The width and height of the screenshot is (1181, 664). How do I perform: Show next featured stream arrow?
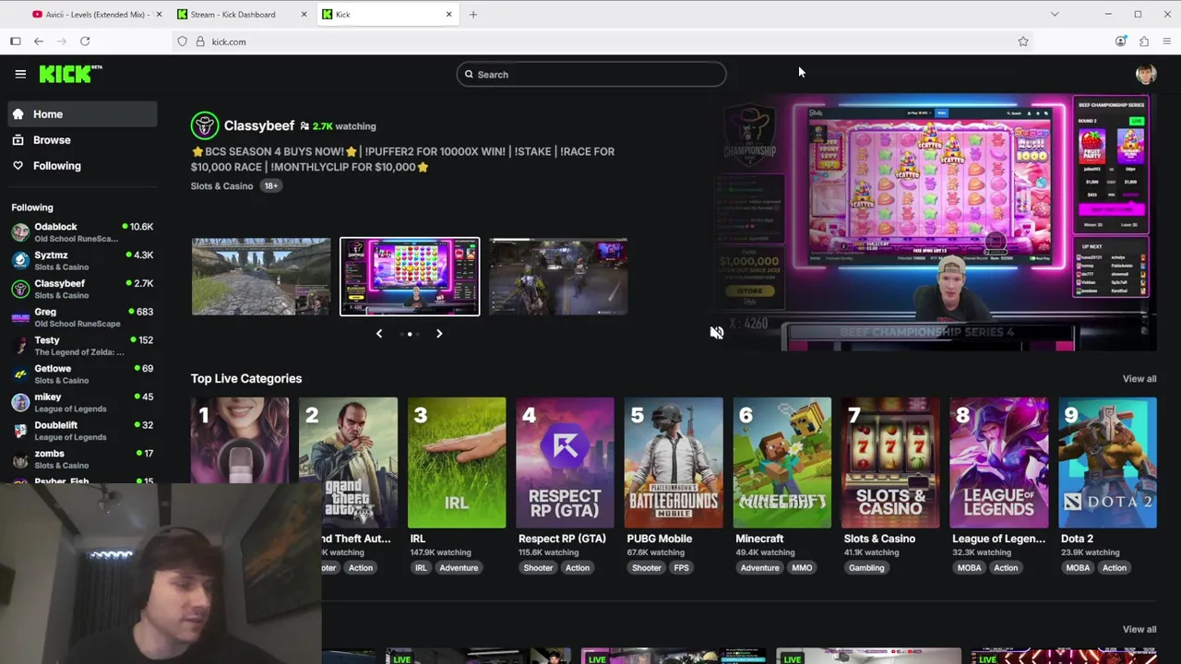pyautogui.click(x=439, y=334)
